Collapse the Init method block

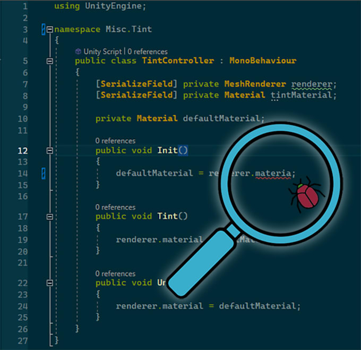50,151
